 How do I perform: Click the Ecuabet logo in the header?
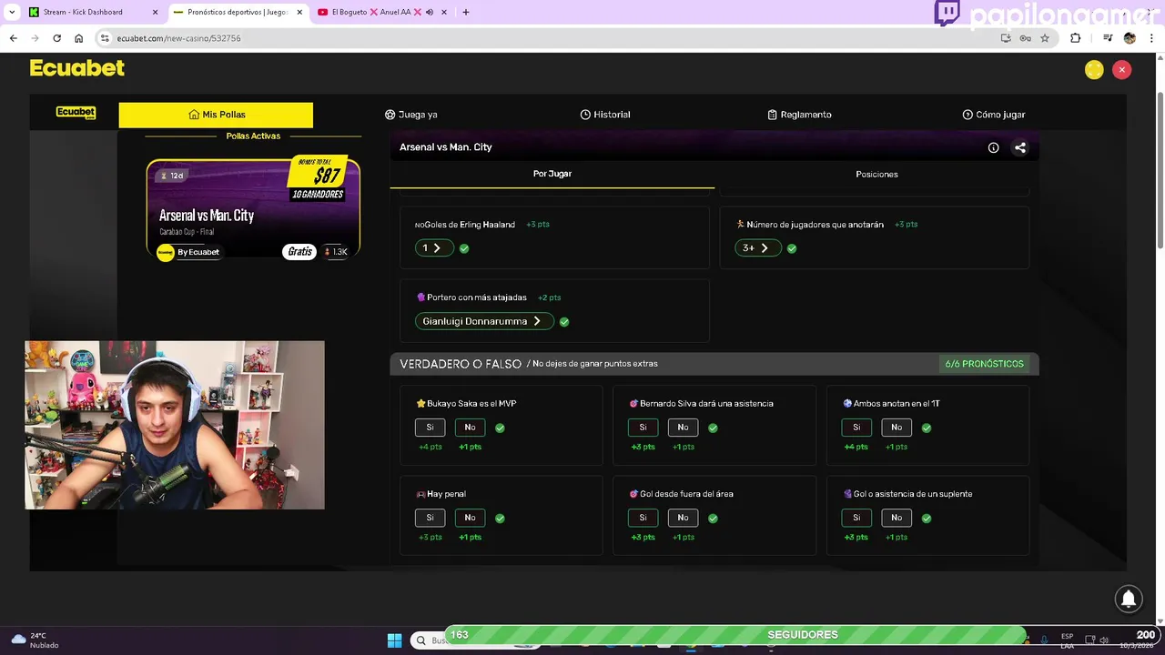coord(77,68)
